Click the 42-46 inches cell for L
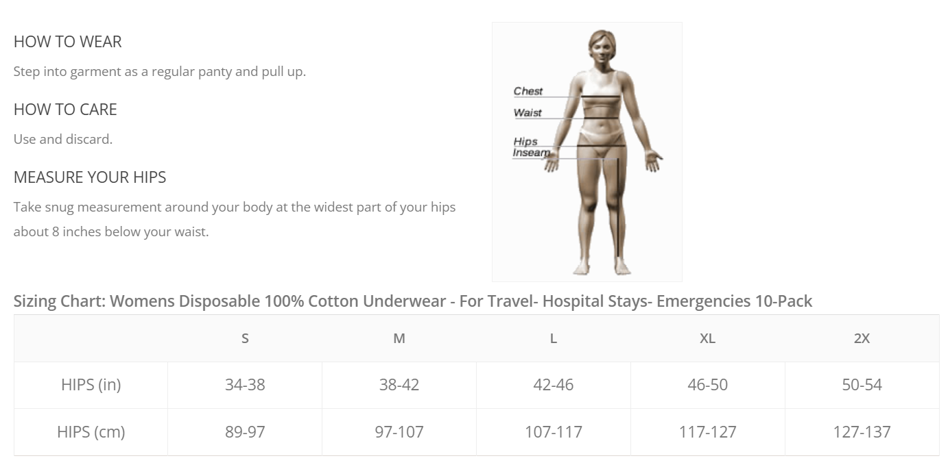948x467 pixels. [x=553, y=385]
